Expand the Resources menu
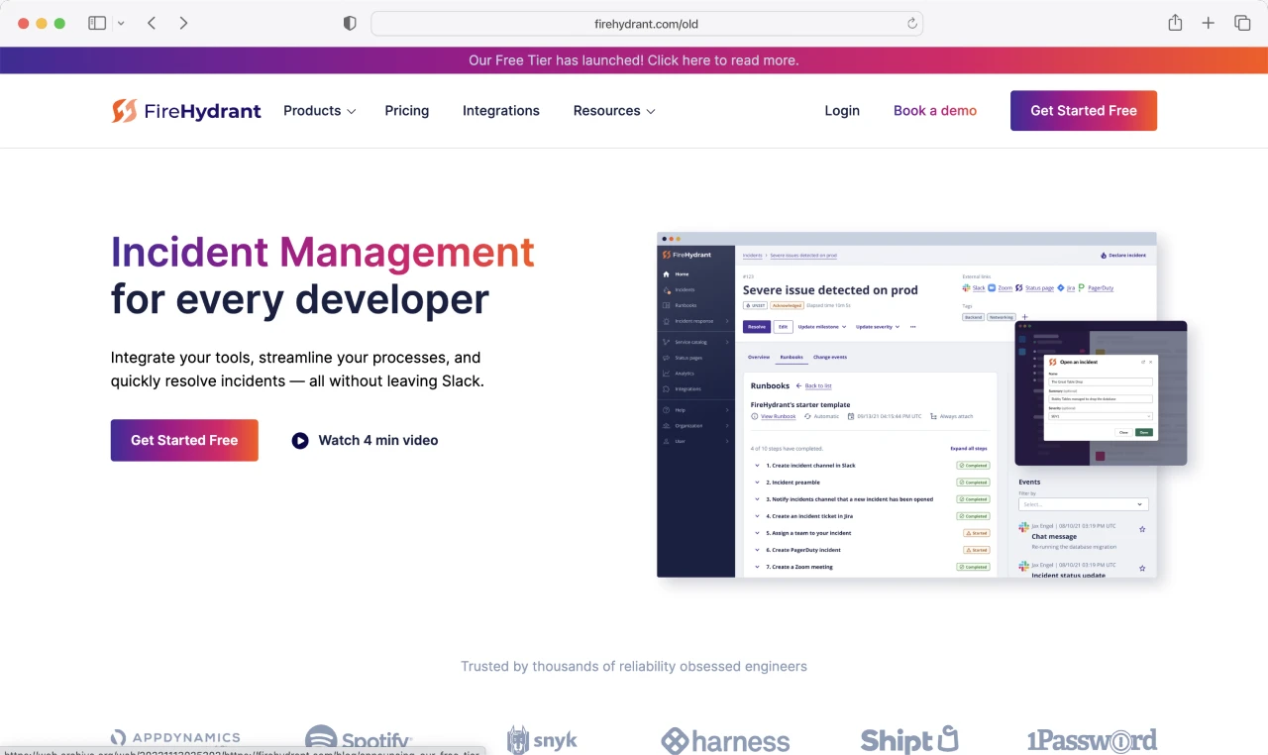This screenshot has height=755, width=1268. click(x=614, y=111)
